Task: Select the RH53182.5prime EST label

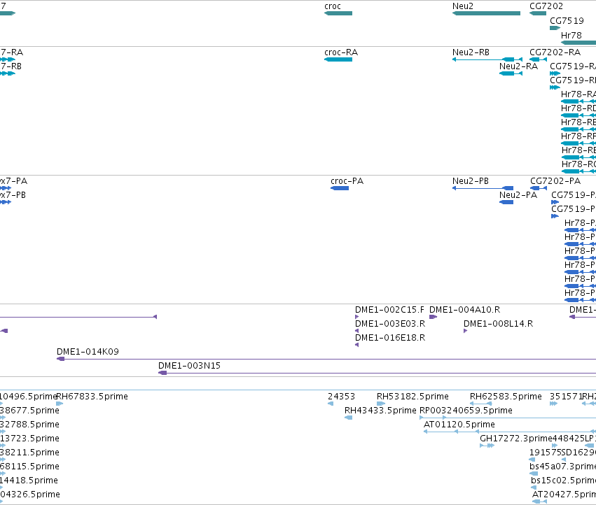Action: tap(413, 397)
